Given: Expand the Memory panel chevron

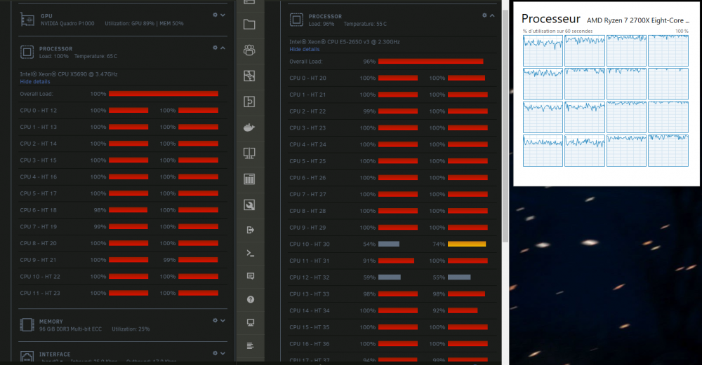Looking at the screenshot, I should point(223,320).
